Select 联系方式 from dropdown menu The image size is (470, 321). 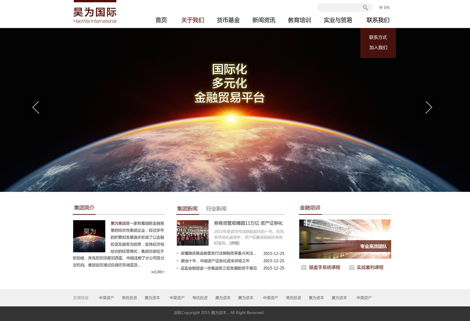coord(378,37)
